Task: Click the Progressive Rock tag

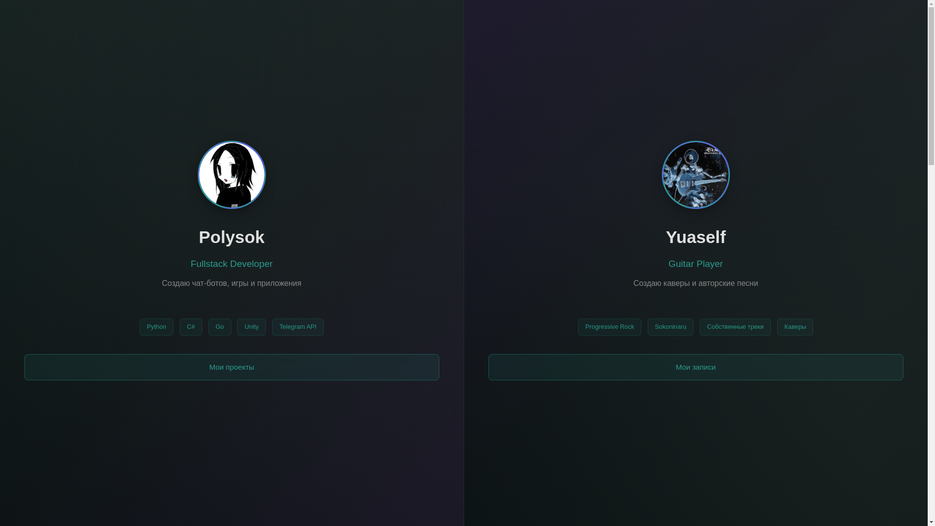Action: [610, 327]
